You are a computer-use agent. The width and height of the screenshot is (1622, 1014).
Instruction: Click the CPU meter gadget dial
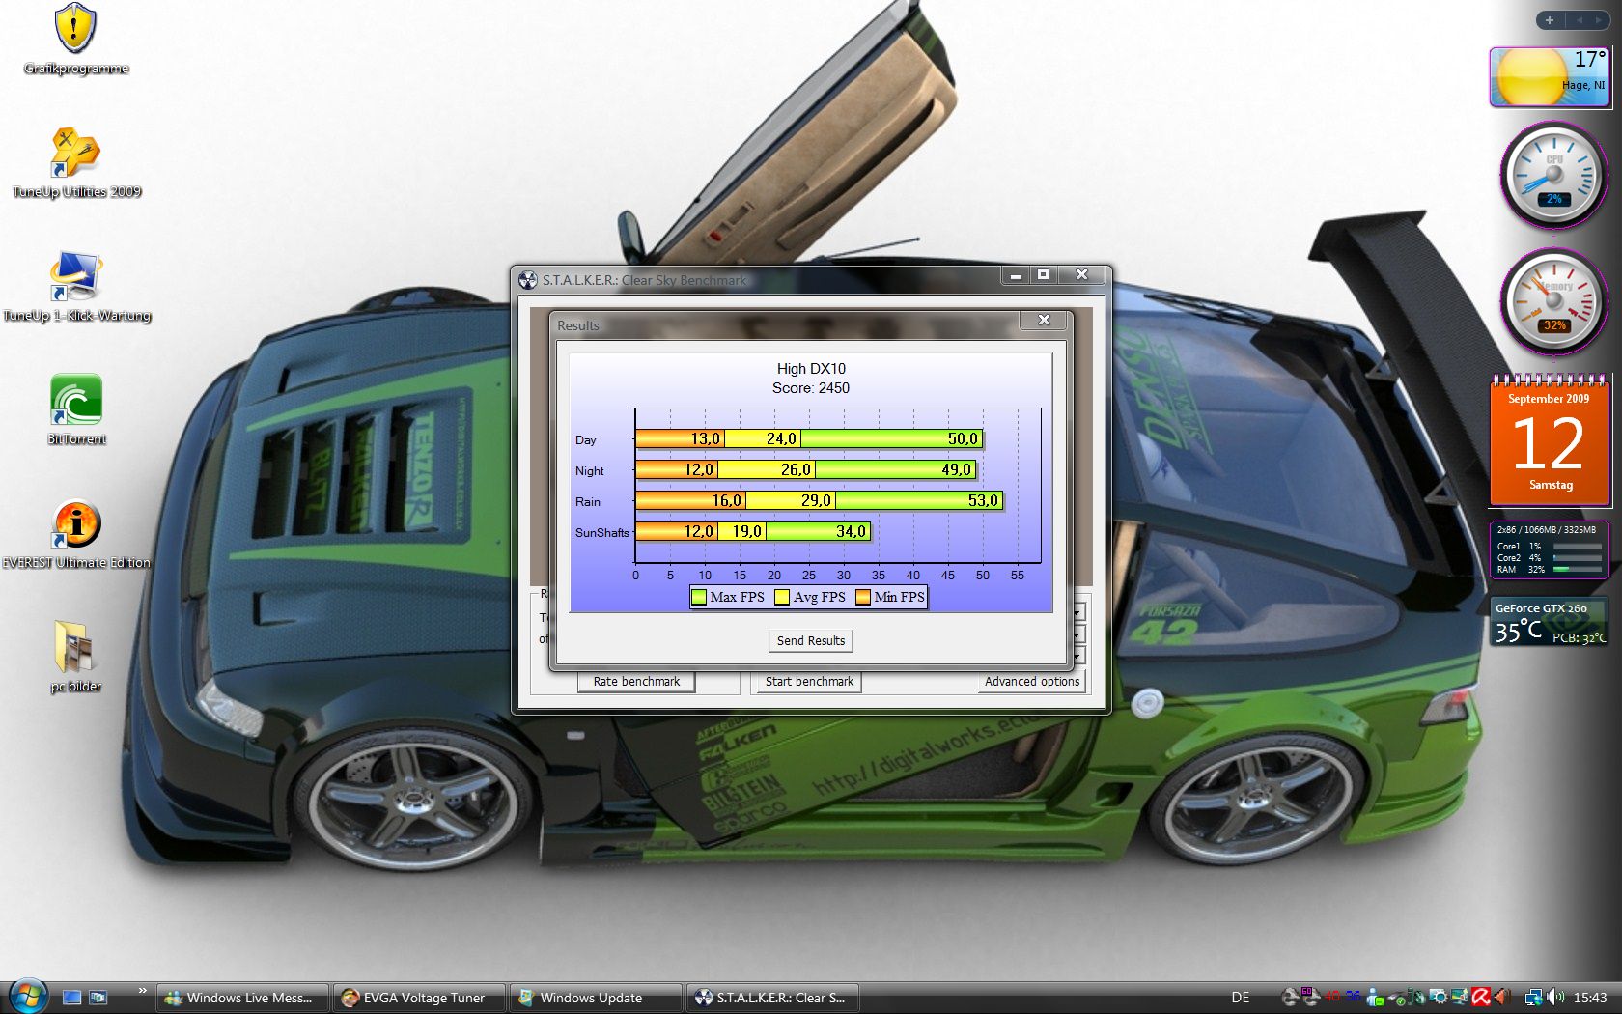click(1552, 175)
